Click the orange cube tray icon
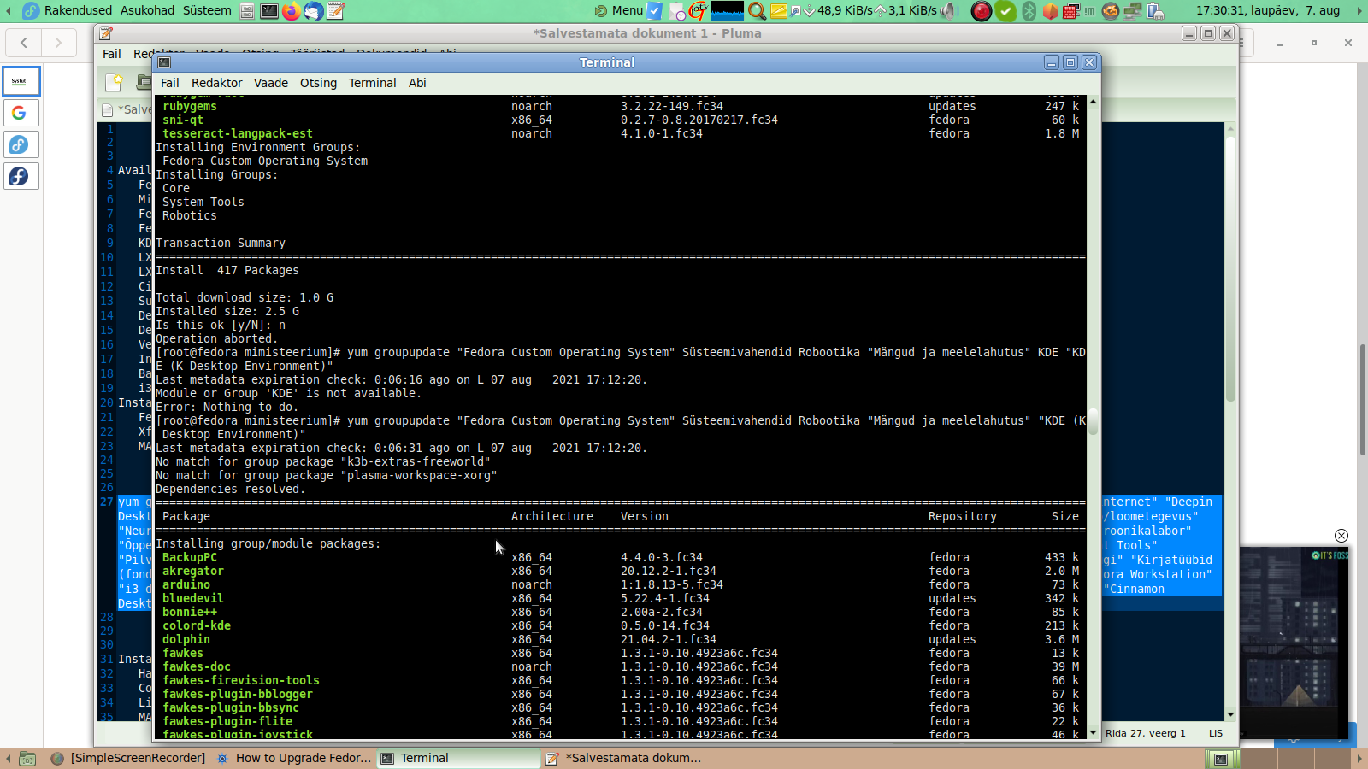1368x769 pixels. point(1050,11)
